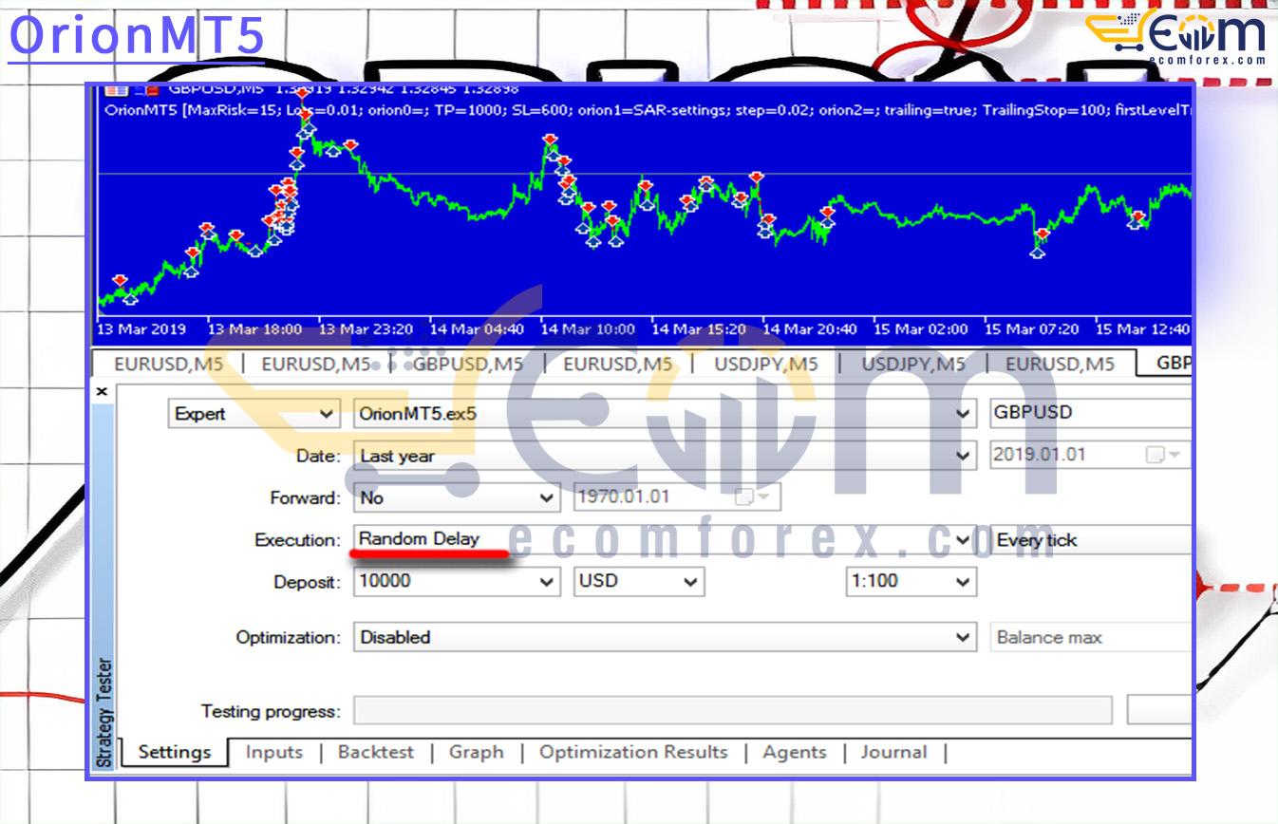Expand the OrionMT5.ex5 expert selector
The image size is (1278, 824).
coord(665,414)
